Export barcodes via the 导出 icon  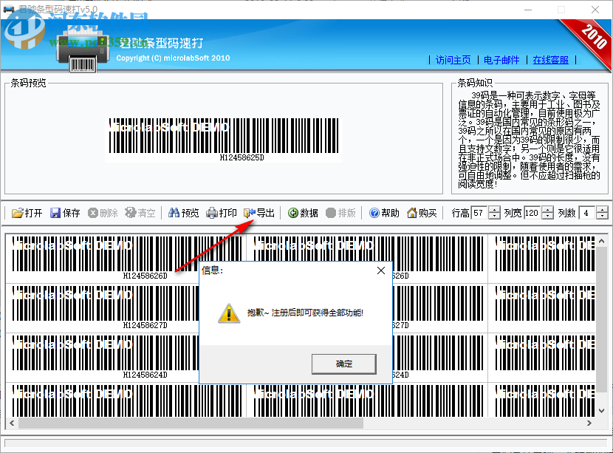(259, 213)
